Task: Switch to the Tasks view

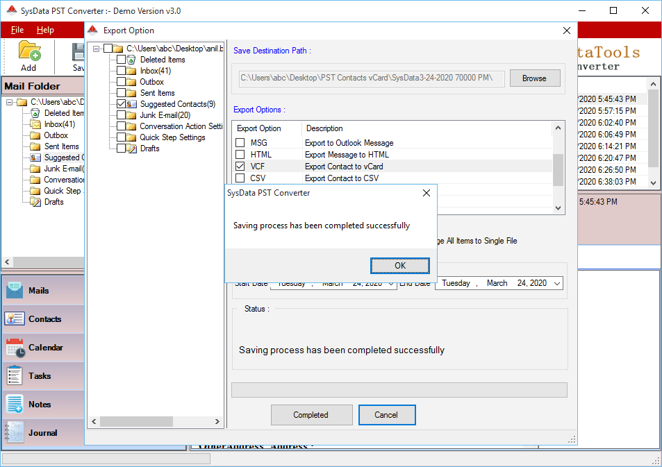Action: tap(44, 375)
